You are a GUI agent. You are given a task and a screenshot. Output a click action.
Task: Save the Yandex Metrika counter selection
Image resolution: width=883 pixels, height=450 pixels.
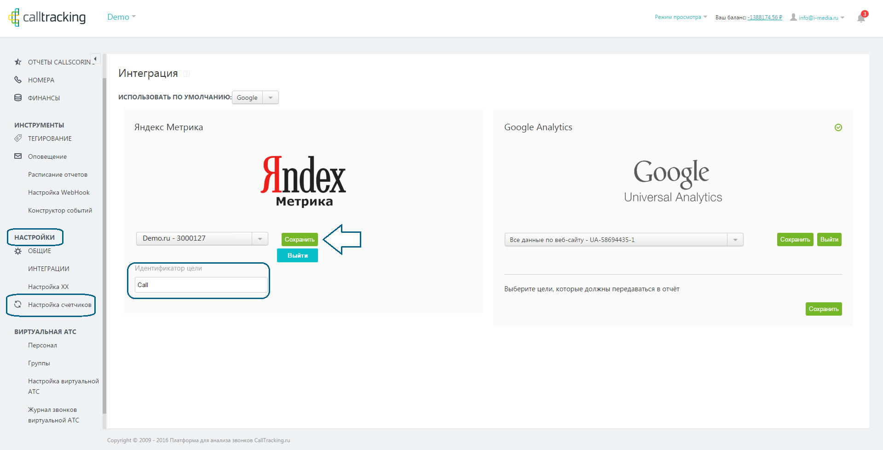tap(300, 239)
